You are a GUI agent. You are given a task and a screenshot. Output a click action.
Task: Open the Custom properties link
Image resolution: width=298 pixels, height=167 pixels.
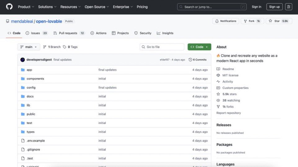click(x=235, y=88)
